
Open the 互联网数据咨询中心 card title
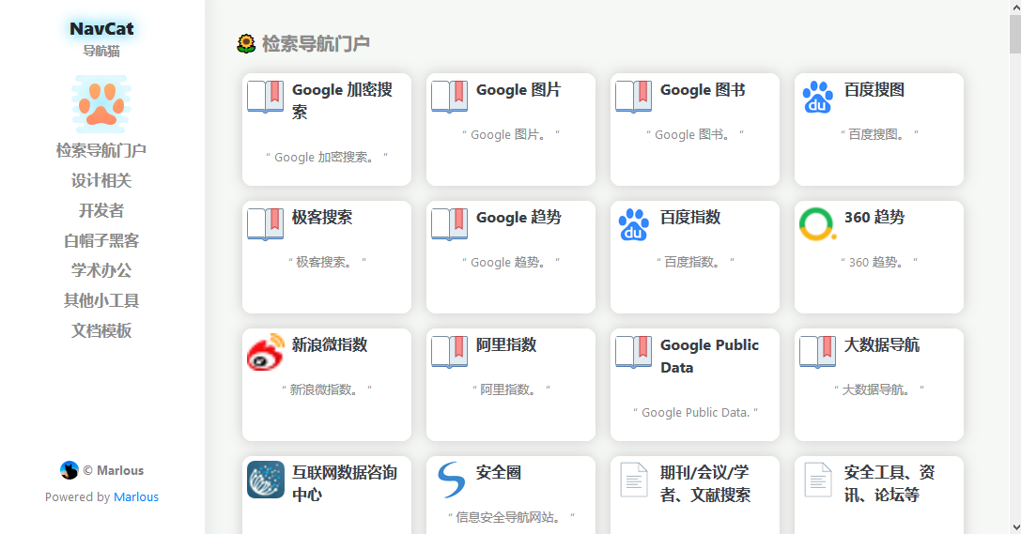(345, 483)
